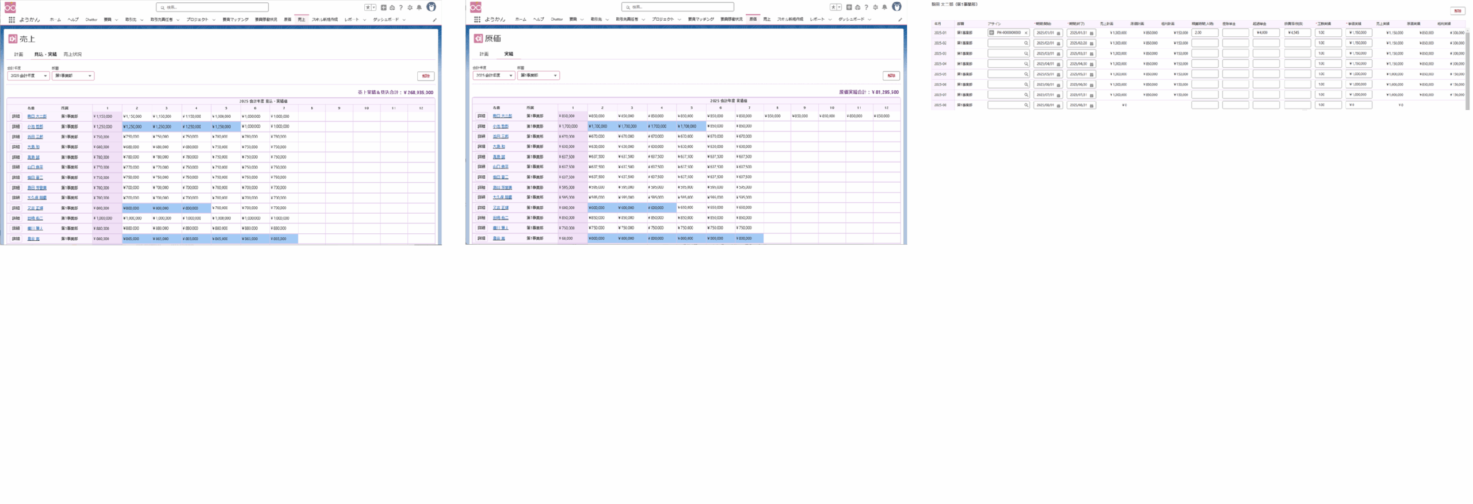Screen dimensions: 1473x504
Task: Click the 検索 search field in the 原価 window
Action: pos(679,7)
